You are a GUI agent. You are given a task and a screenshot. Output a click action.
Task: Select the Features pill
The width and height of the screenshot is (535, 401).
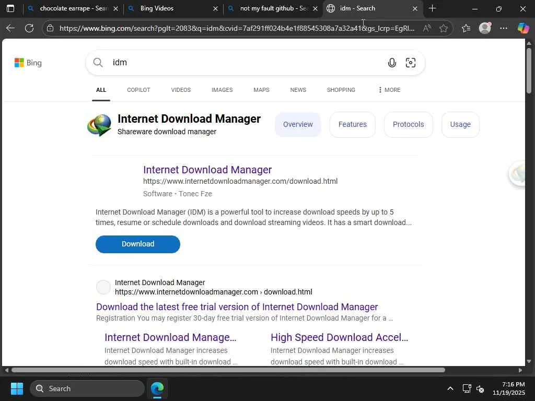[353, 124]
